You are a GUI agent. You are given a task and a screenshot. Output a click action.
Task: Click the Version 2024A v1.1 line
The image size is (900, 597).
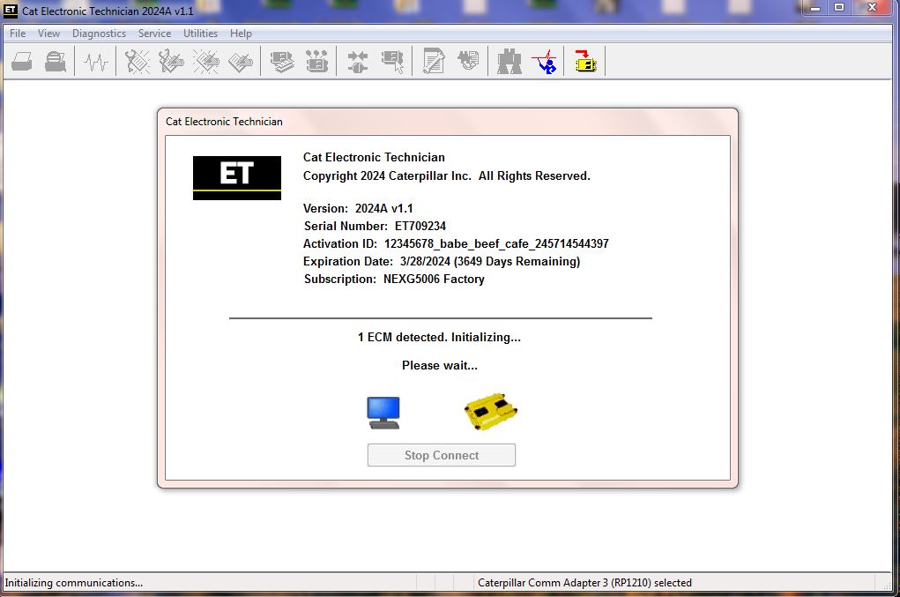click(358, 209)
